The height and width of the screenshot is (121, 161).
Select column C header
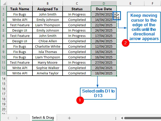77,4
